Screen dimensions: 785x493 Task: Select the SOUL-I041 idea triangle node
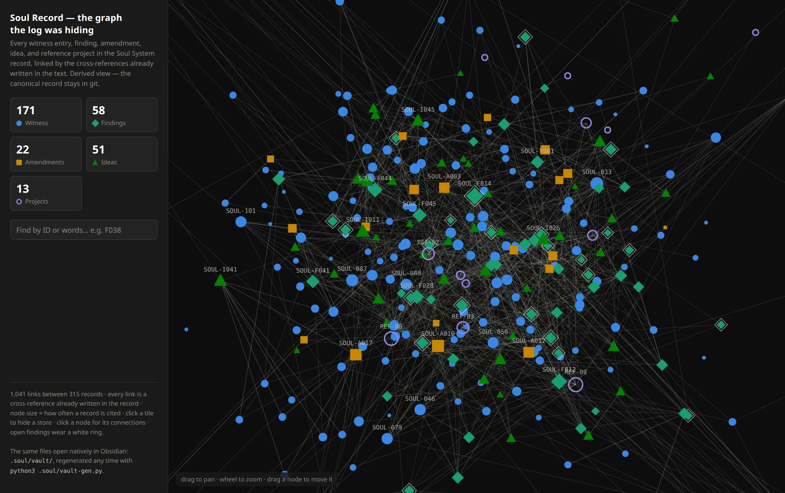coord(220,280)
